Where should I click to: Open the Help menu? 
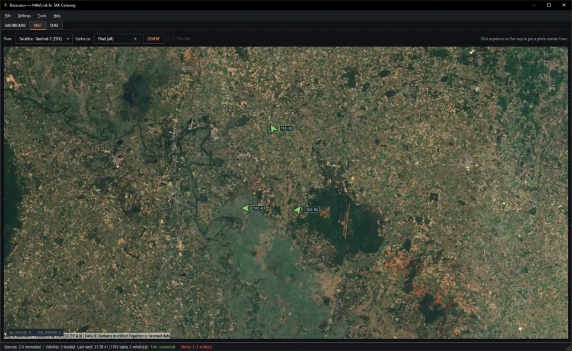click(x=57, y=15)
